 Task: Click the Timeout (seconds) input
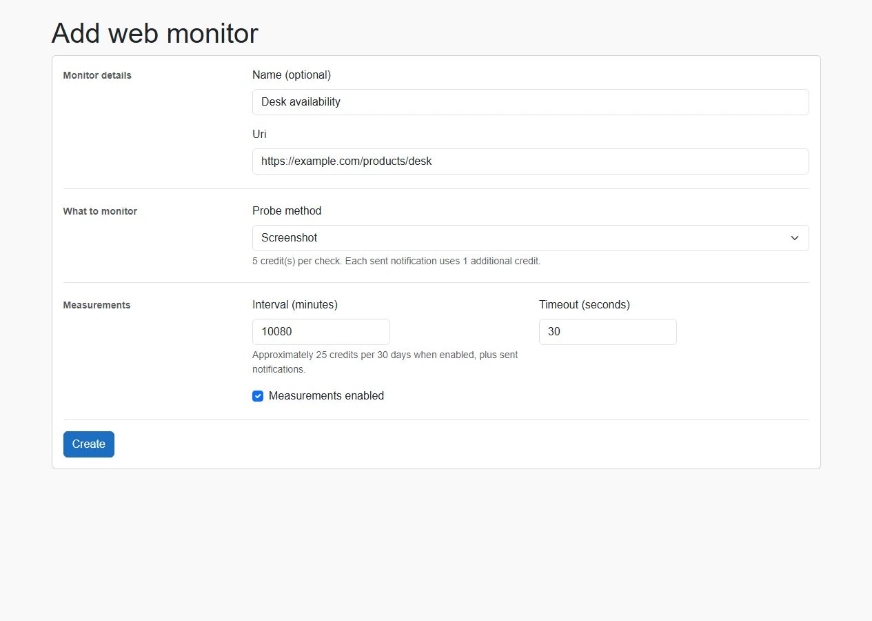click(x=607, y=332)
